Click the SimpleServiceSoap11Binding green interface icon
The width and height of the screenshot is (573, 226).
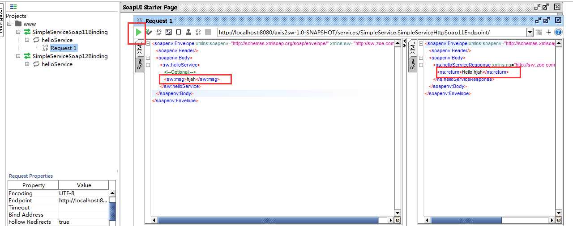pos(27,32)
